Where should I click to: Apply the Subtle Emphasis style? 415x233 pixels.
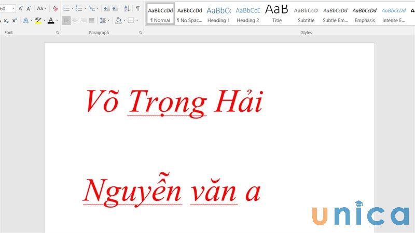[335, 14]
